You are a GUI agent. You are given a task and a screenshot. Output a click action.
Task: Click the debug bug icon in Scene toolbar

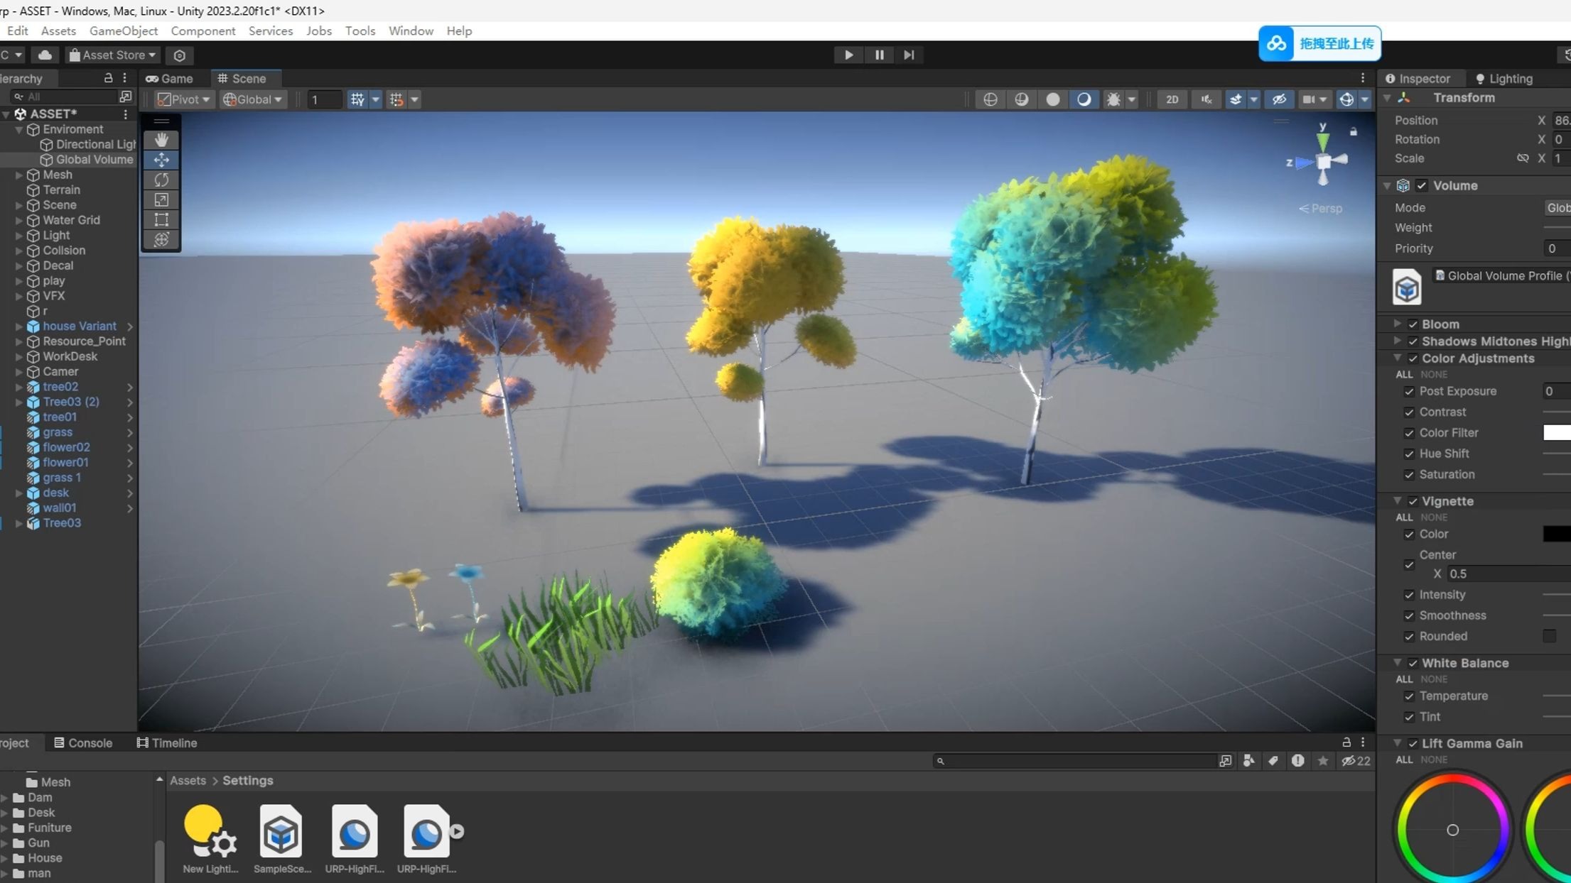click(x=1113, y=99)
